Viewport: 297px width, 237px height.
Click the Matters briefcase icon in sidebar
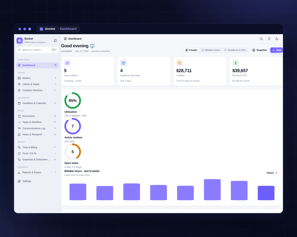tap(19, 78)
